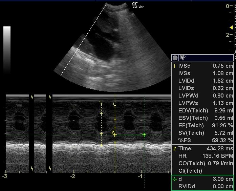236x191 pixels.
Task: Select measurement group 1 at IVSd row
Action: click(x=175, y=66)
